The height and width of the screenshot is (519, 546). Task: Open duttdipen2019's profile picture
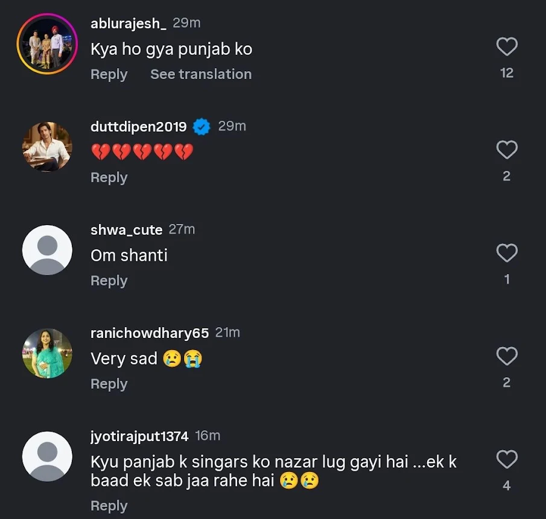pos(47,147)
